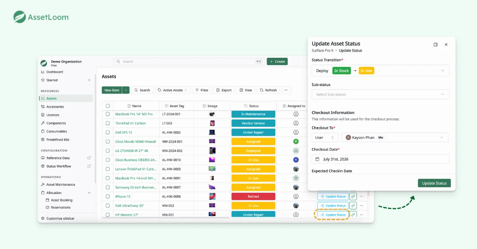
Task: Click the Search toolbar button
Action: (142, 90)
